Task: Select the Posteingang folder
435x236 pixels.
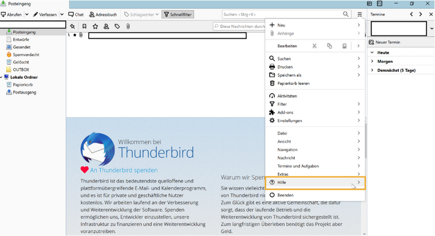Action: pos(33,32)
